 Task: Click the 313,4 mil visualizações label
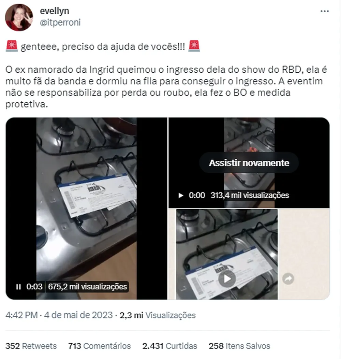250,195
